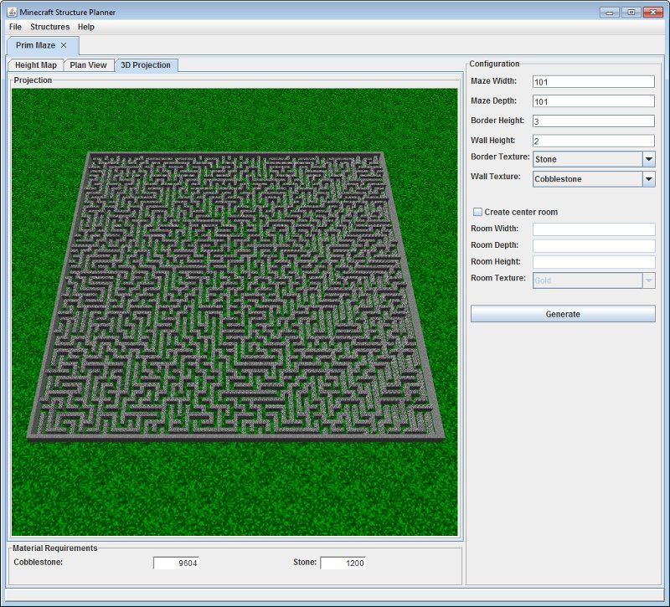Switch to the Plan View tab

(88, 65)
